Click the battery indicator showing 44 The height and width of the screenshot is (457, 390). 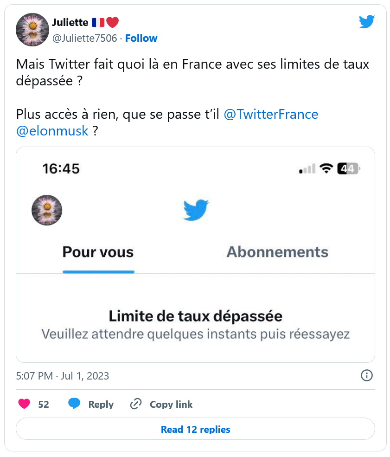point(348,168)
